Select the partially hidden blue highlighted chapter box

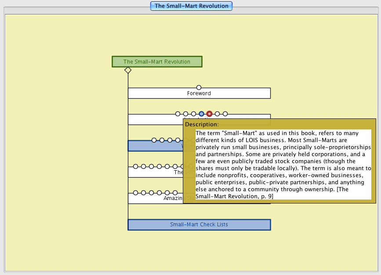(x=155, y=146)
